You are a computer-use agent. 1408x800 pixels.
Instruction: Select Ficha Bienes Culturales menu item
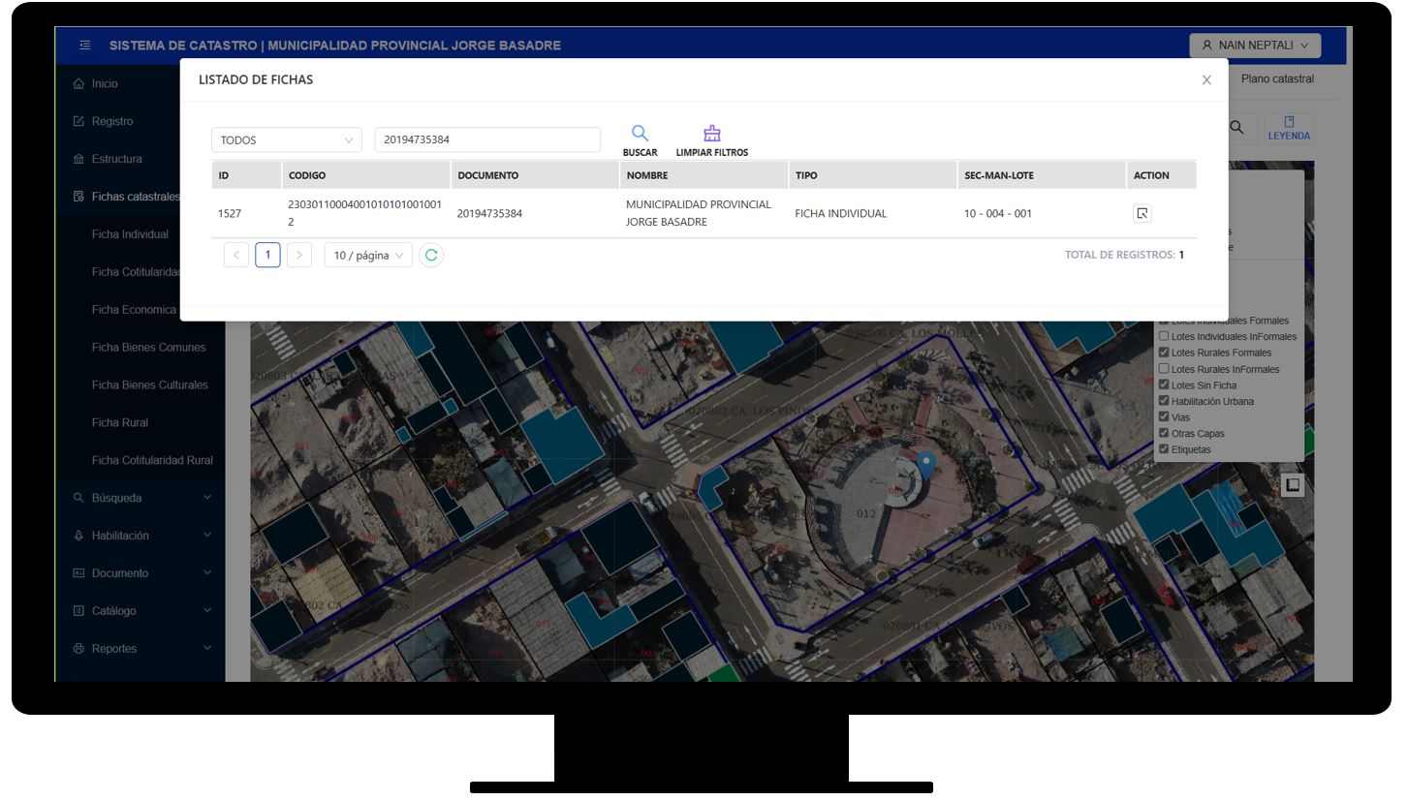(x=149, y=385)
